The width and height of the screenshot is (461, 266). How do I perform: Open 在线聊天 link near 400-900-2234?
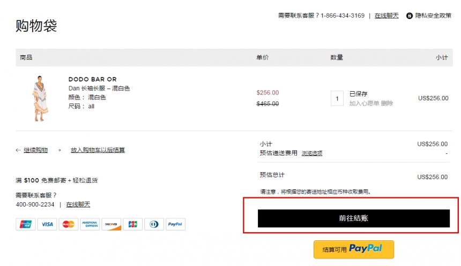point(78,204)
